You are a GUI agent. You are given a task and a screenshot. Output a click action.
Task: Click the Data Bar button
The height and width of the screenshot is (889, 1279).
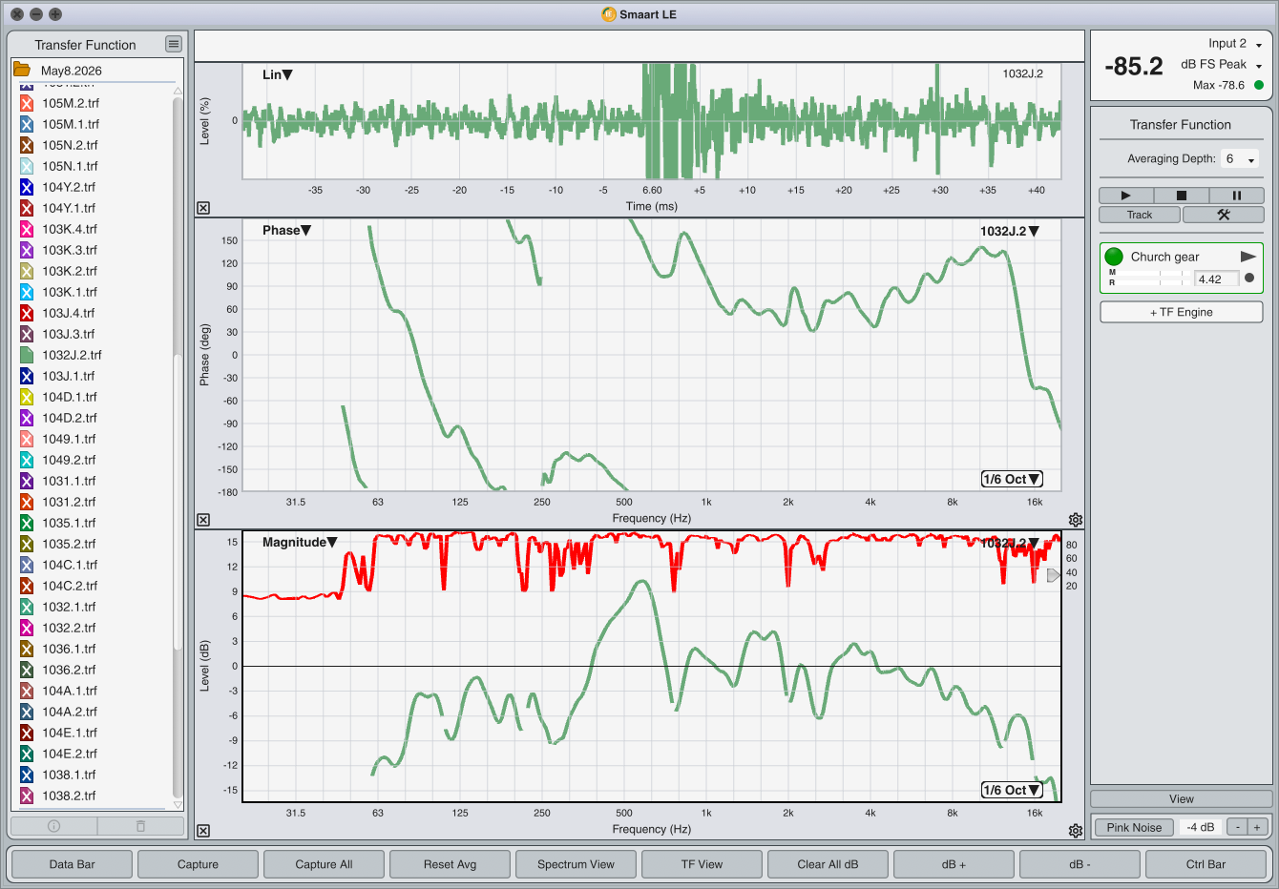tap(73, 864)
